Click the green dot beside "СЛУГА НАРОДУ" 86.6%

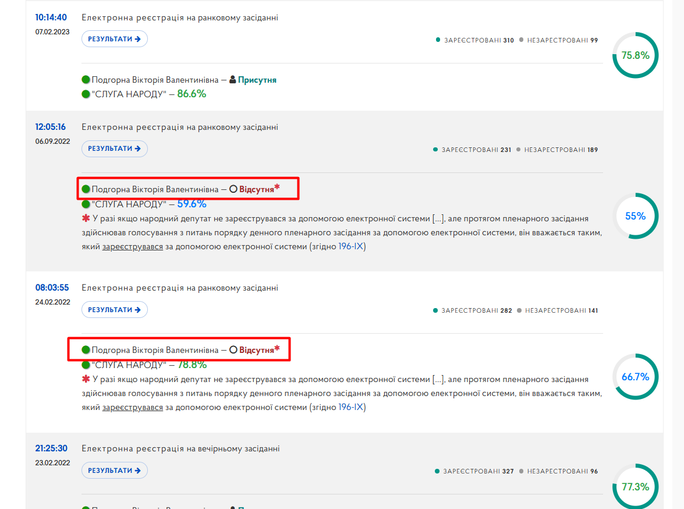[86, 94]
